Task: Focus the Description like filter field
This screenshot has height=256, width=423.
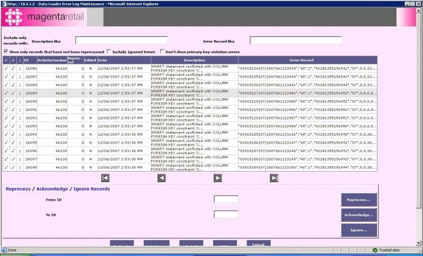Action: tap(122, 40)
